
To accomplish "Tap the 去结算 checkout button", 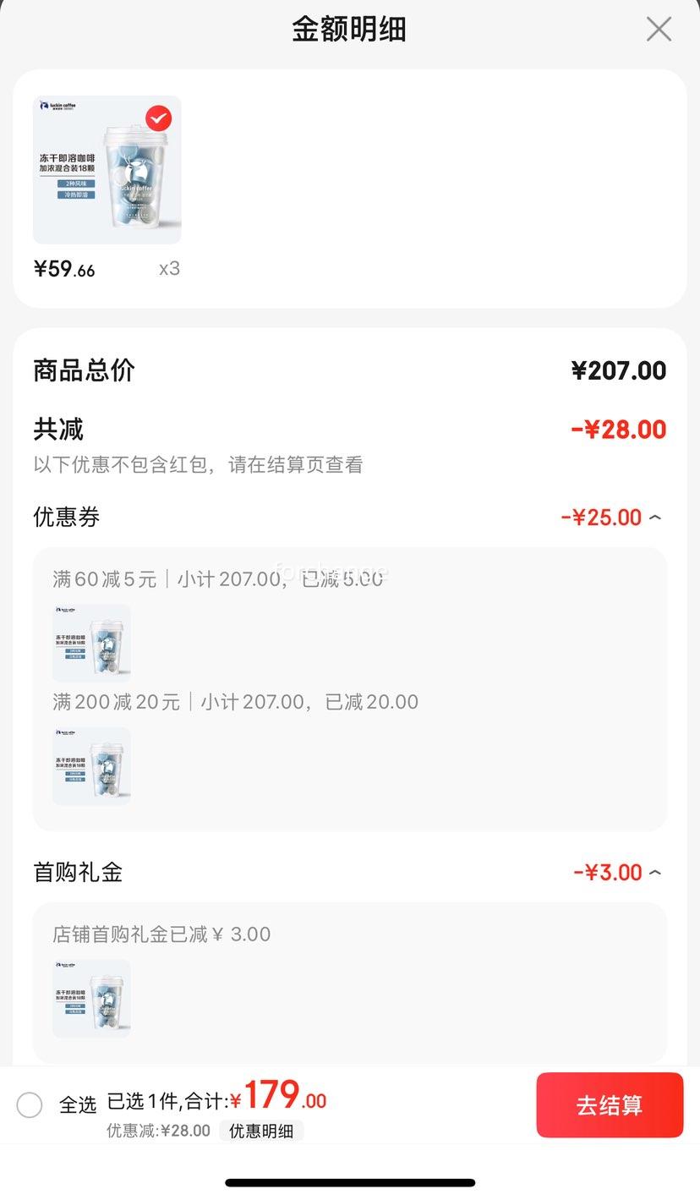I will click(610, 1105).
